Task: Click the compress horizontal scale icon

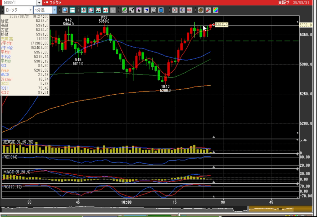Action: pos(182,10)
